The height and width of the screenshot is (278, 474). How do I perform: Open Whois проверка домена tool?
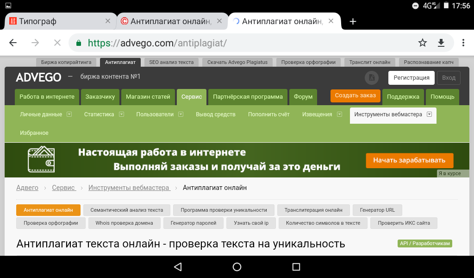(x=124, y=223)
